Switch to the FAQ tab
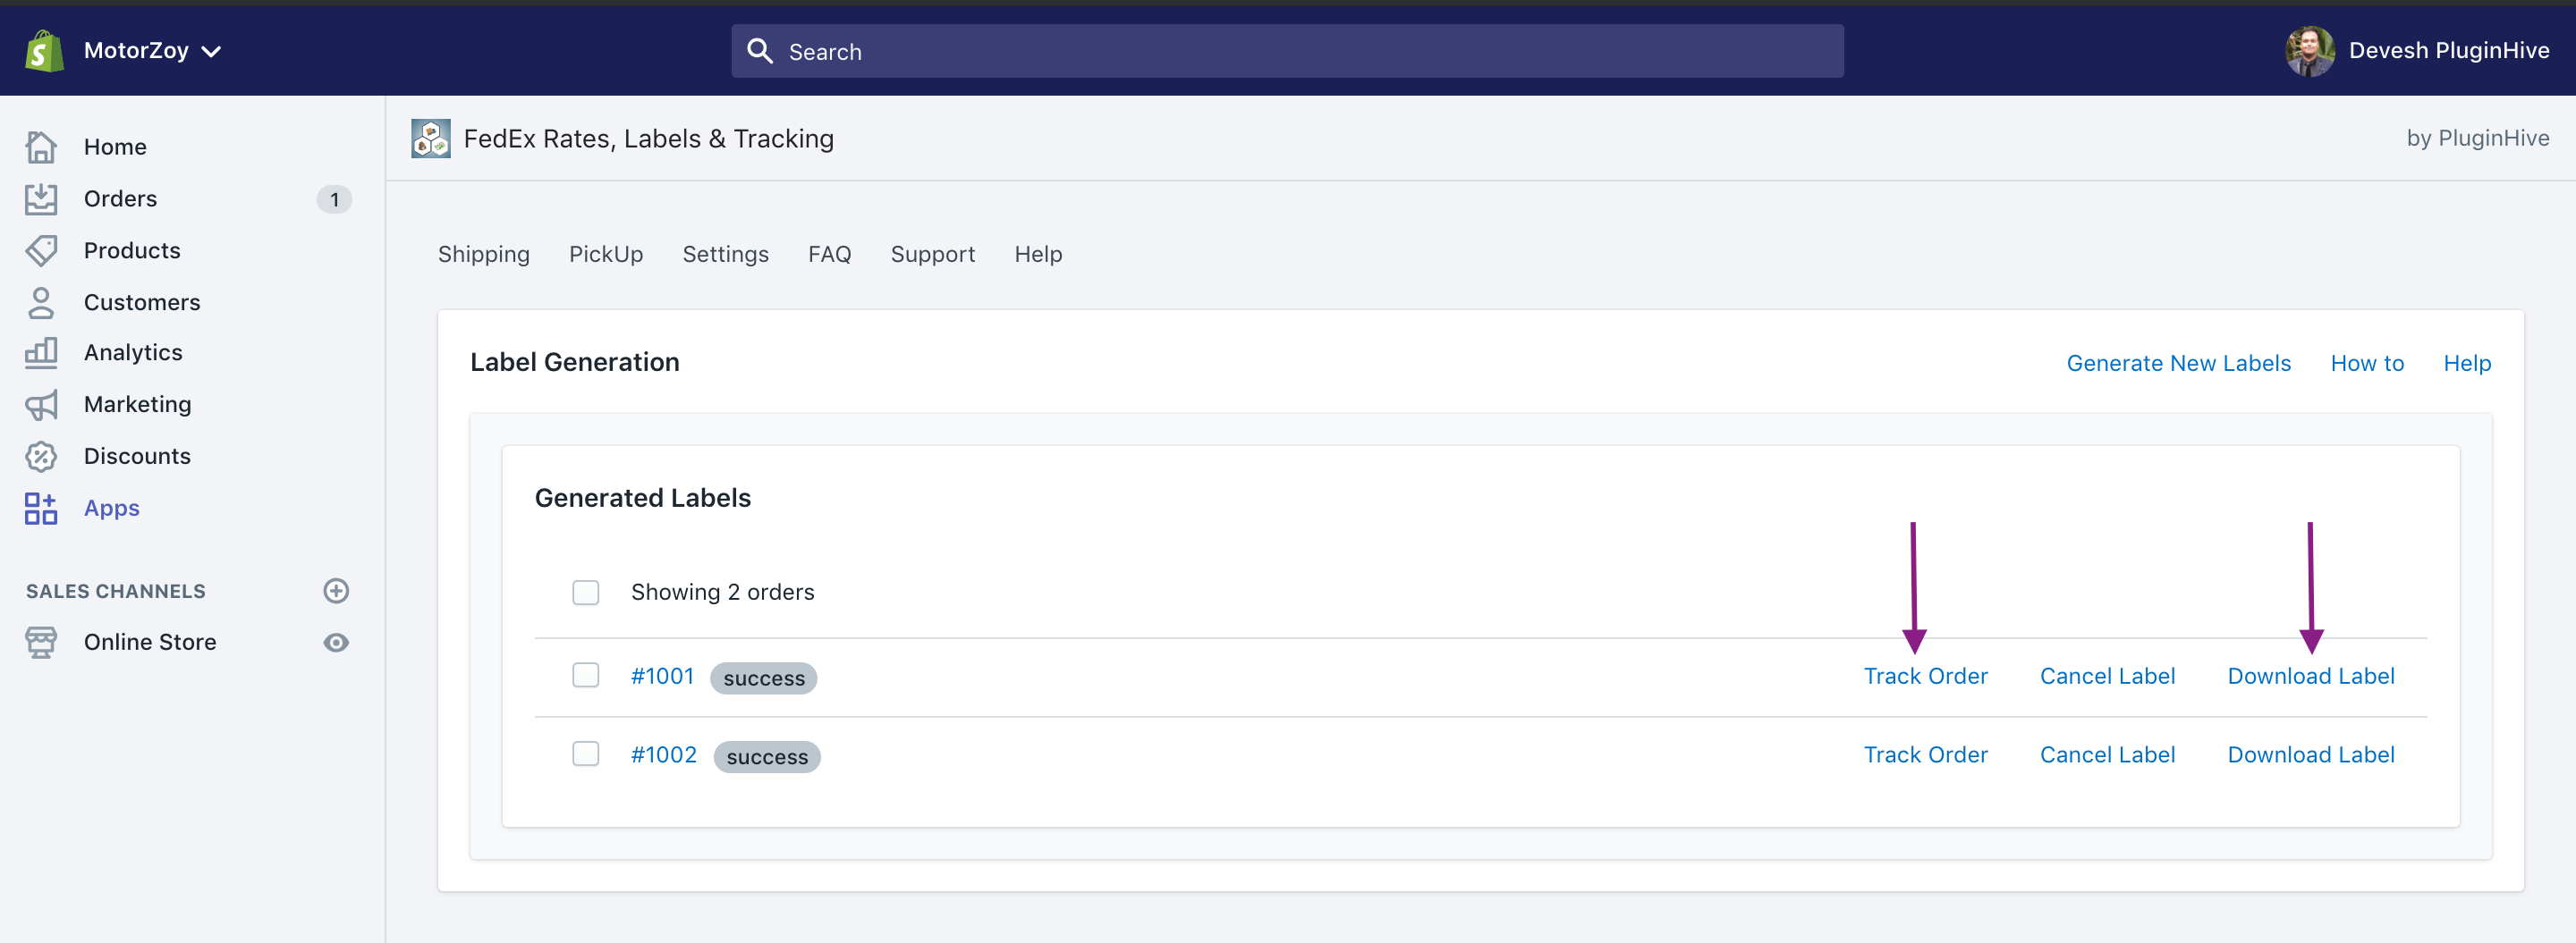This screenshot has height=943, width=2576. pos(830,255)
